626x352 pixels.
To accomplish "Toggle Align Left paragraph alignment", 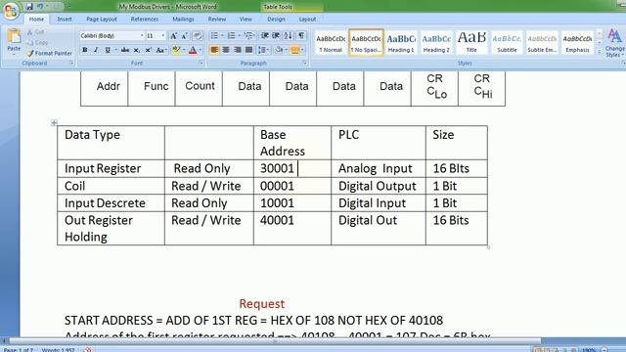I will [214, 50].
